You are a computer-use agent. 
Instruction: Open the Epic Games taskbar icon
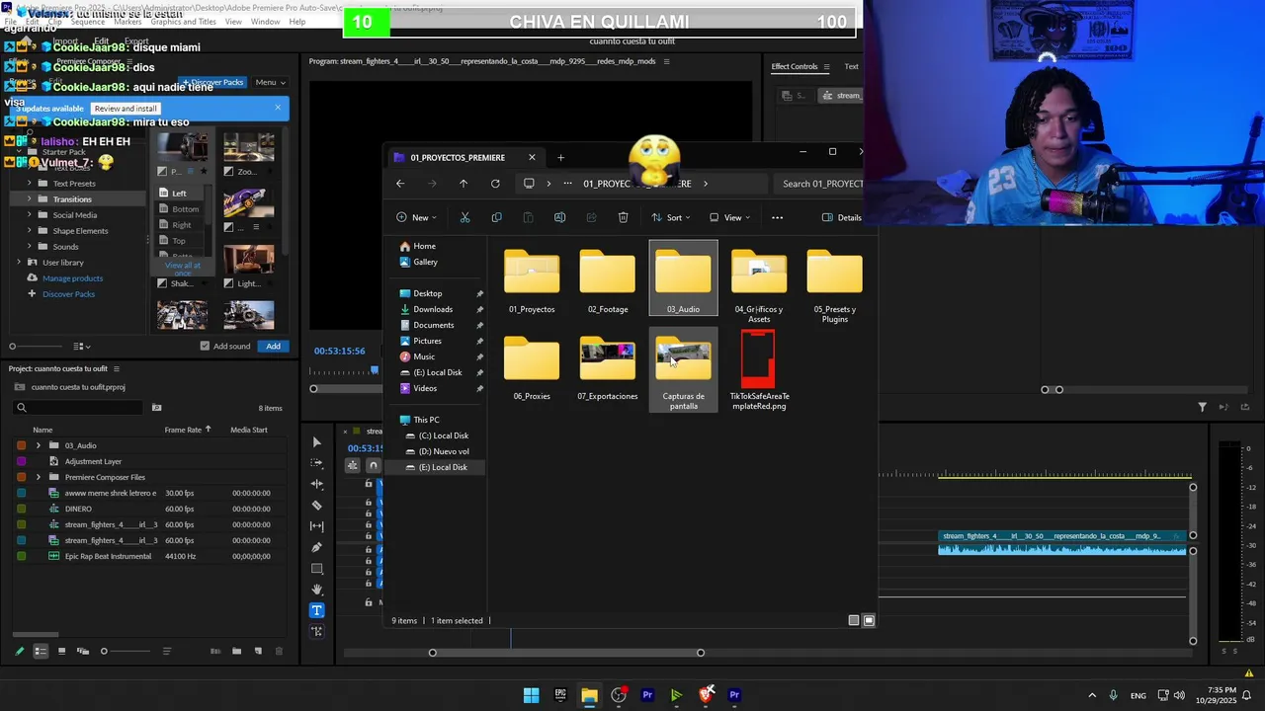[560, 695]
